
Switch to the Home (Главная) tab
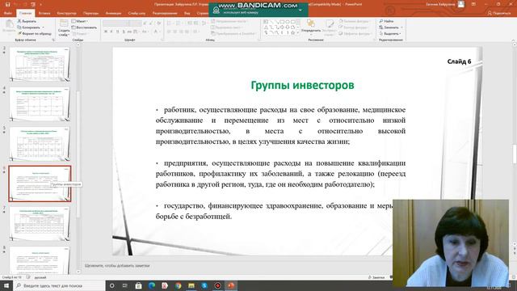coord(25,13)
